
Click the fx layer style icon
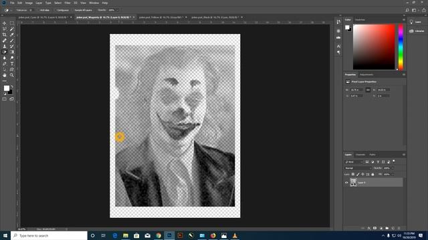[x=368, y=228]
